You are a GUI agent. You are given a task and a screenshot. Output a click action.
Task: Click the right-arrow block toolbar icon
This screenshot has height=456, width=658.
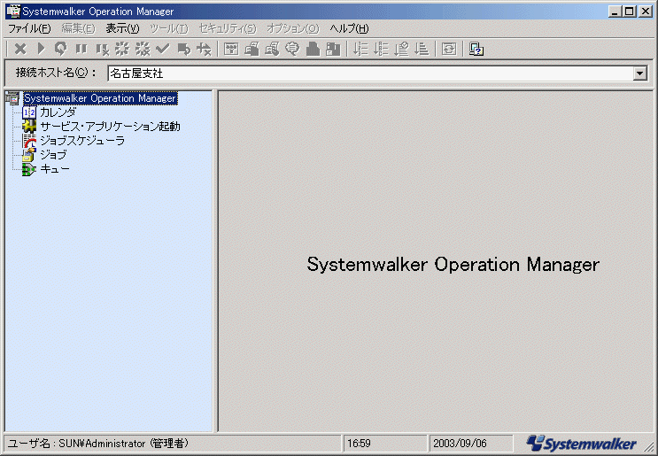tap(183, 49)
